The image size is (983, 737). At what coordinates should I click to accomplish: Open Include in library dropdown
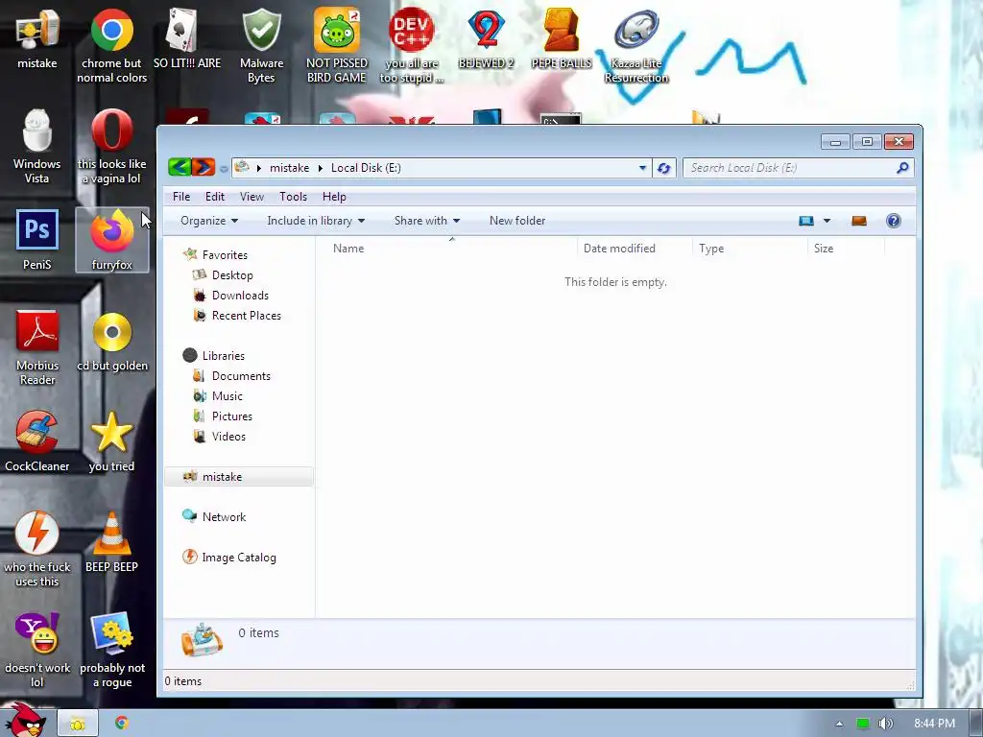(316, 221)
